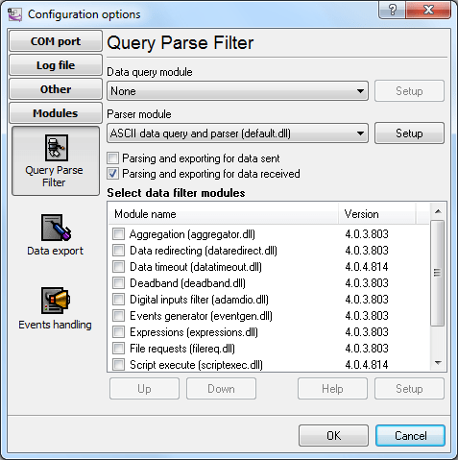Close the Configuration options dialog
This screenshot has width=458, height=460.
[x=428, y=10]
